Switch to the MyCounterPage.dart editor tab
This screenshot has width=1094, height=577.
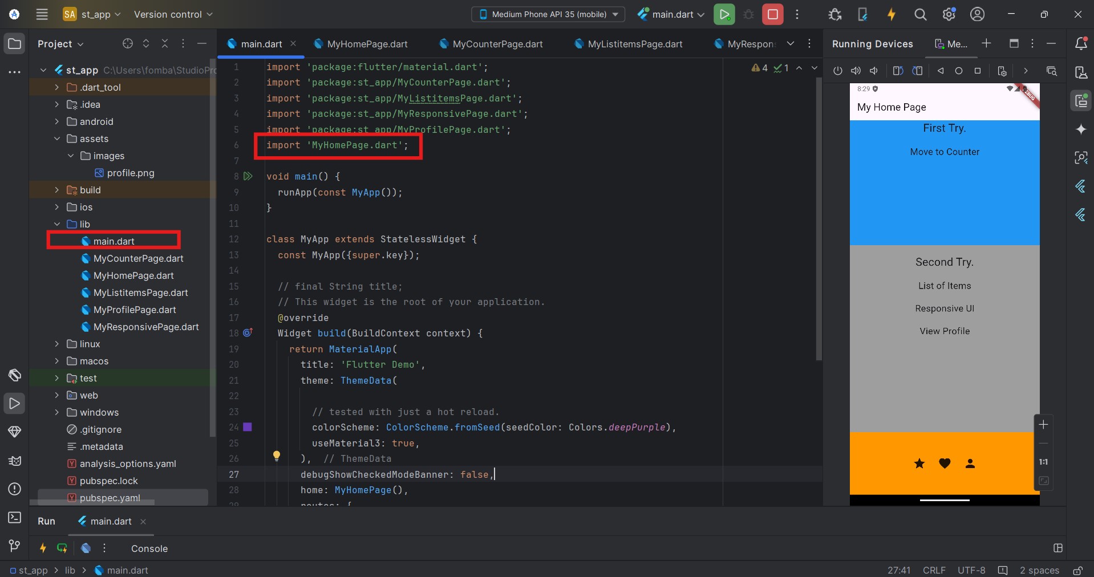coord(497,44)
